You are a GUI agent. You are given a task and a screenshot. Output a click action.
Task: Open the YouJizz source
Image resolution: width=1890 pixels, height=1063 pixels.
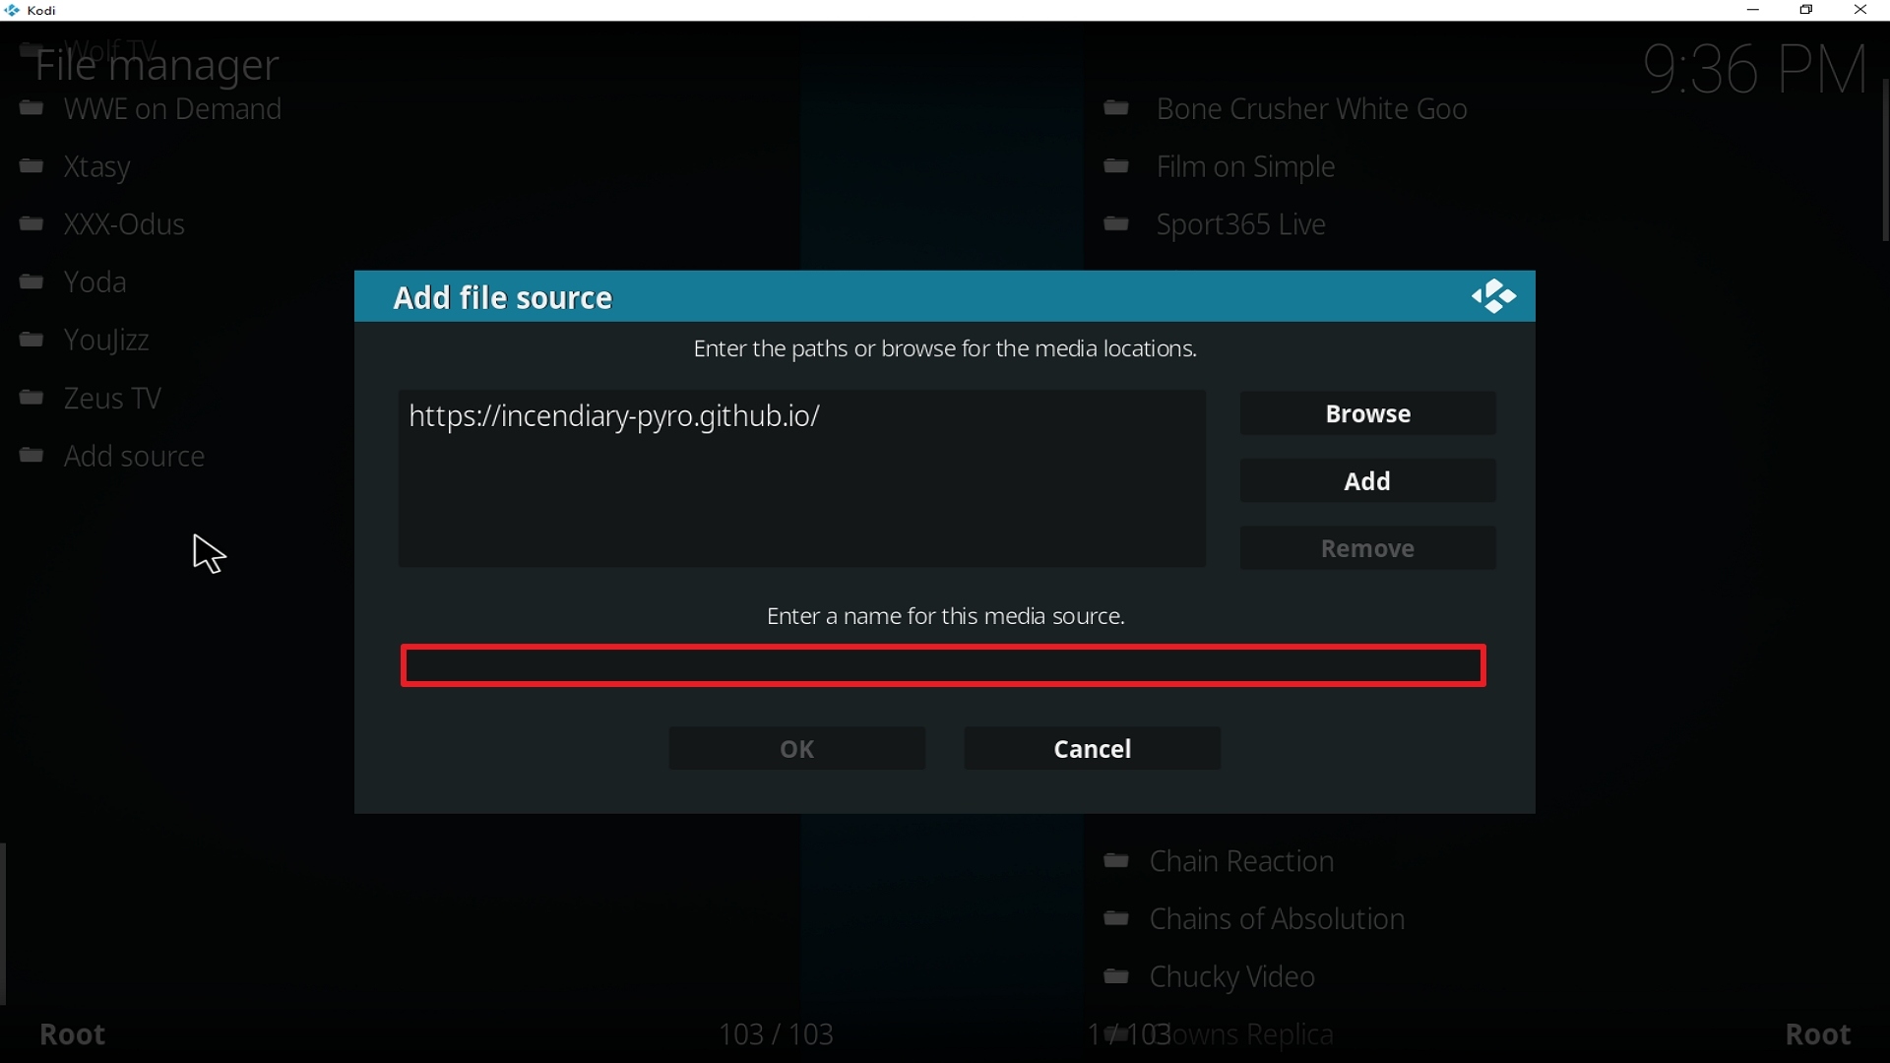(107, 342)
